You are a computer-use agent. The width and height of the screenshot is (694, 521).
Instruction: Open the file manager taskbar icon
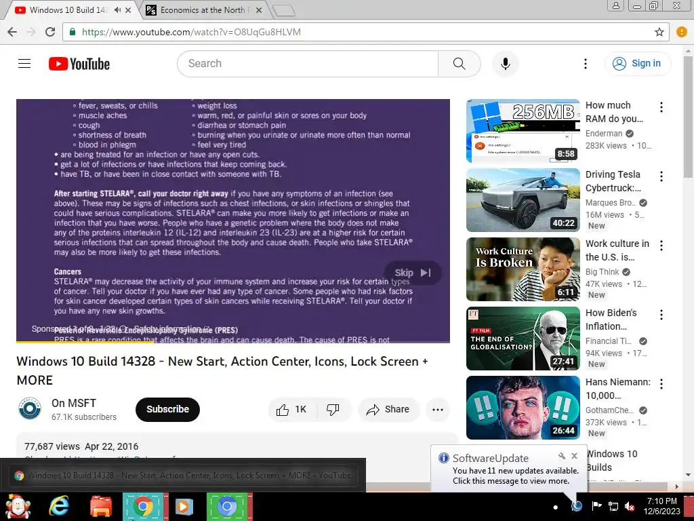[101, 506]
